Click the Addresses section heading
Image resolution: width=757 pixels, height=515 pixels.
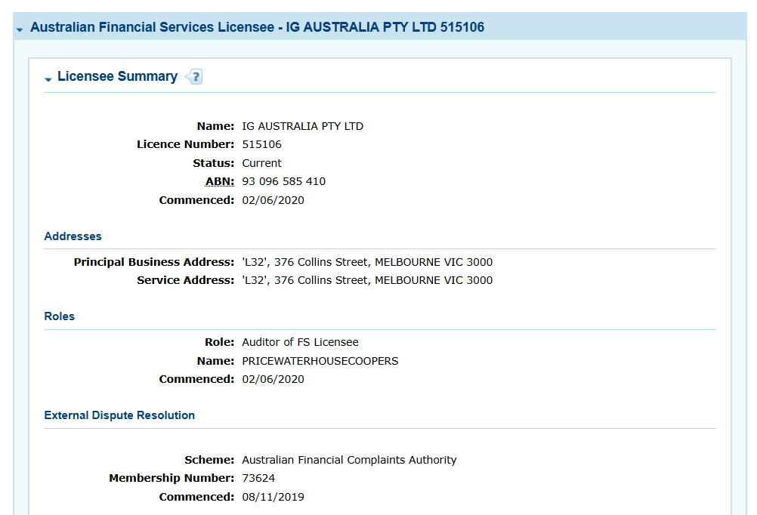[73, 236]
